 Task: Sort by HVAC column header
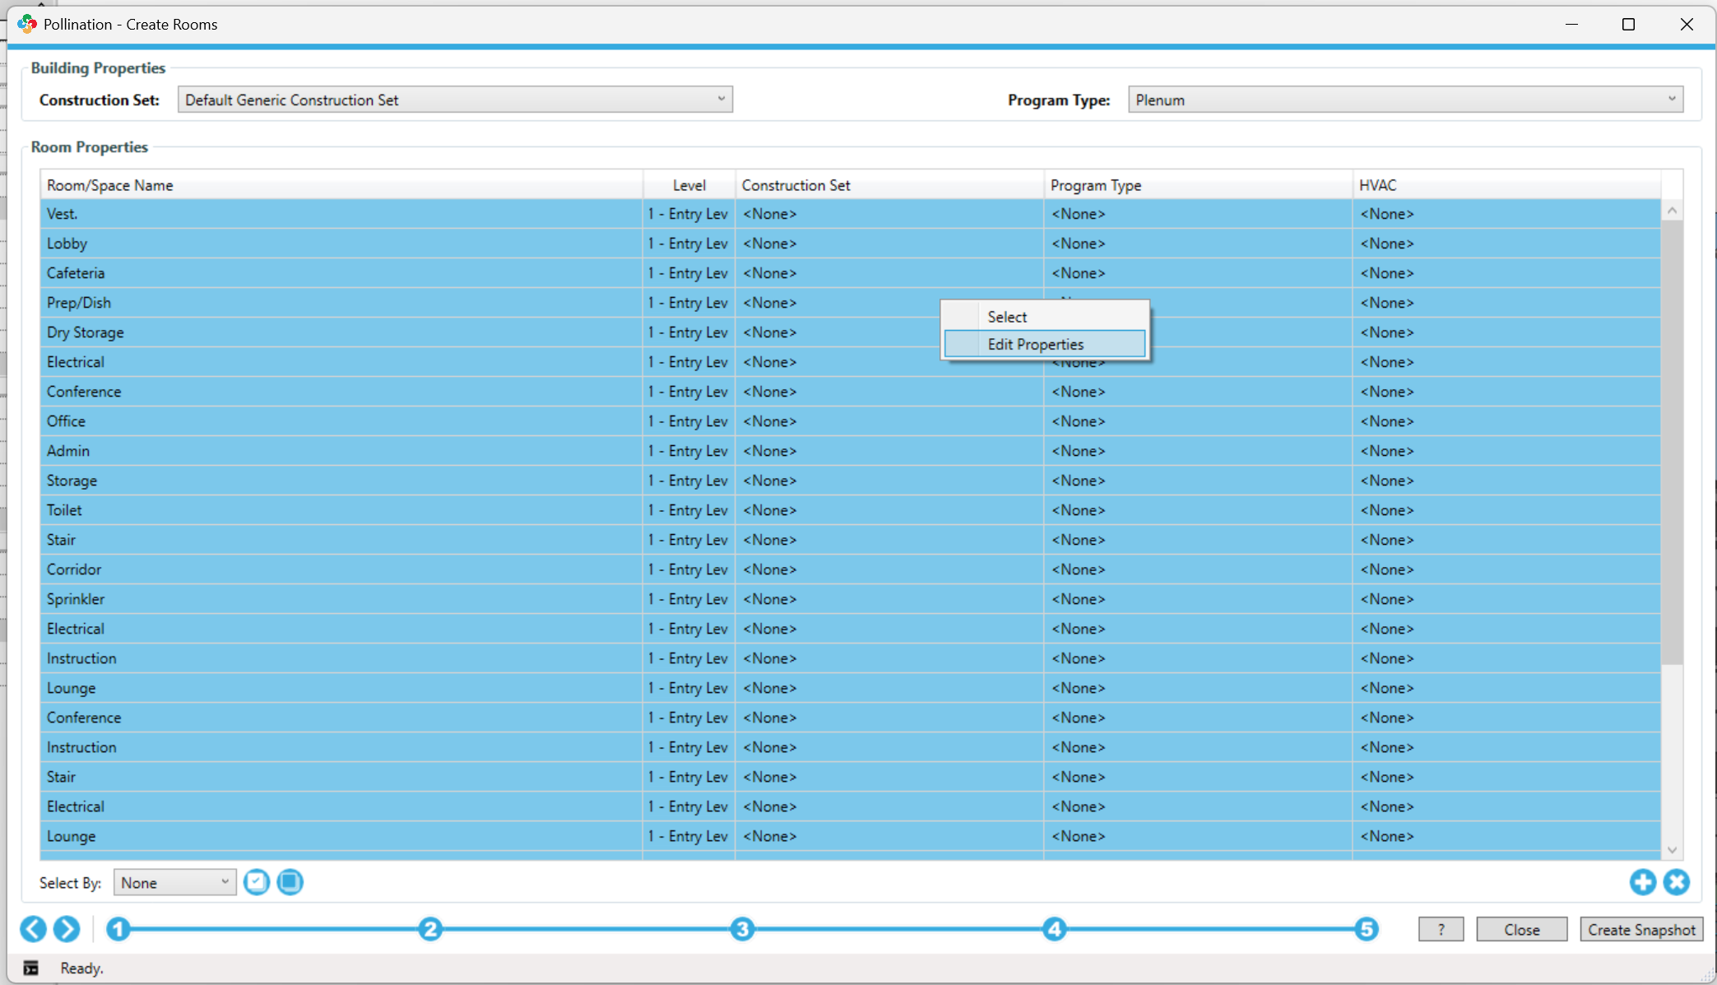[1506, 185]
